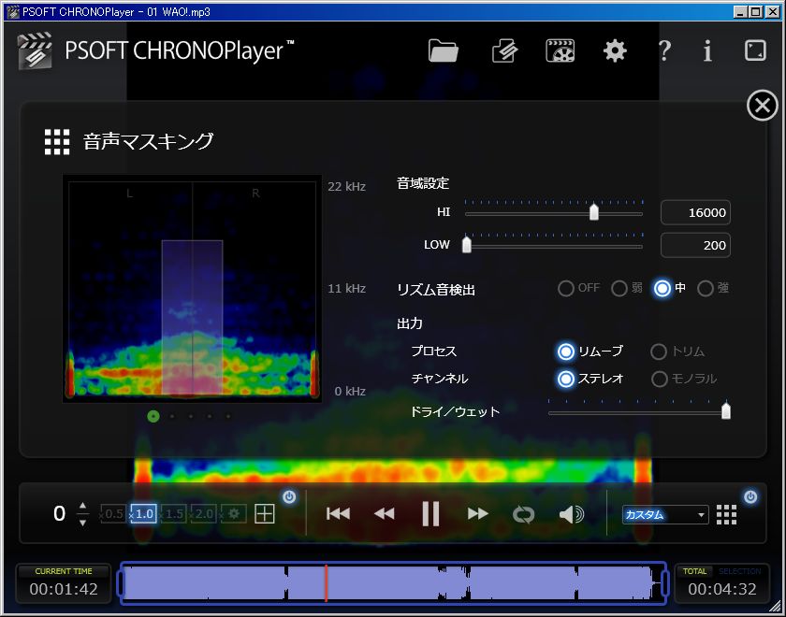Click the CURRENT TIME display 00:01:42

coord(64,589)
